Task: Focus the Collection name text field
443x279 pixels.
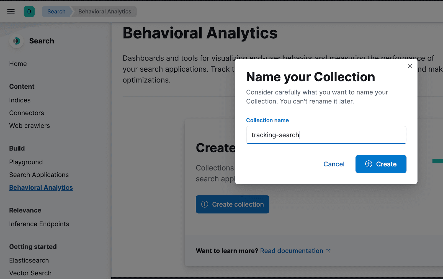Action: coord(326,135)
